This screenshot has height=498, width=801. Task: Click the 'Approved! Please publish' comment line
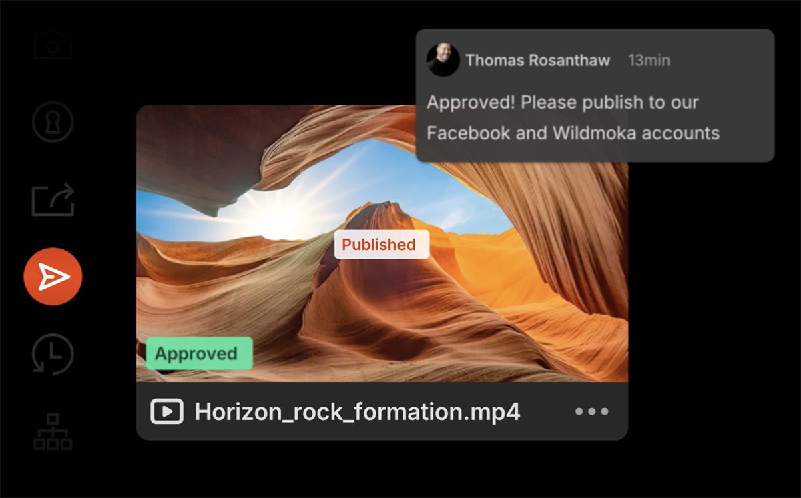tap(562, 103)
